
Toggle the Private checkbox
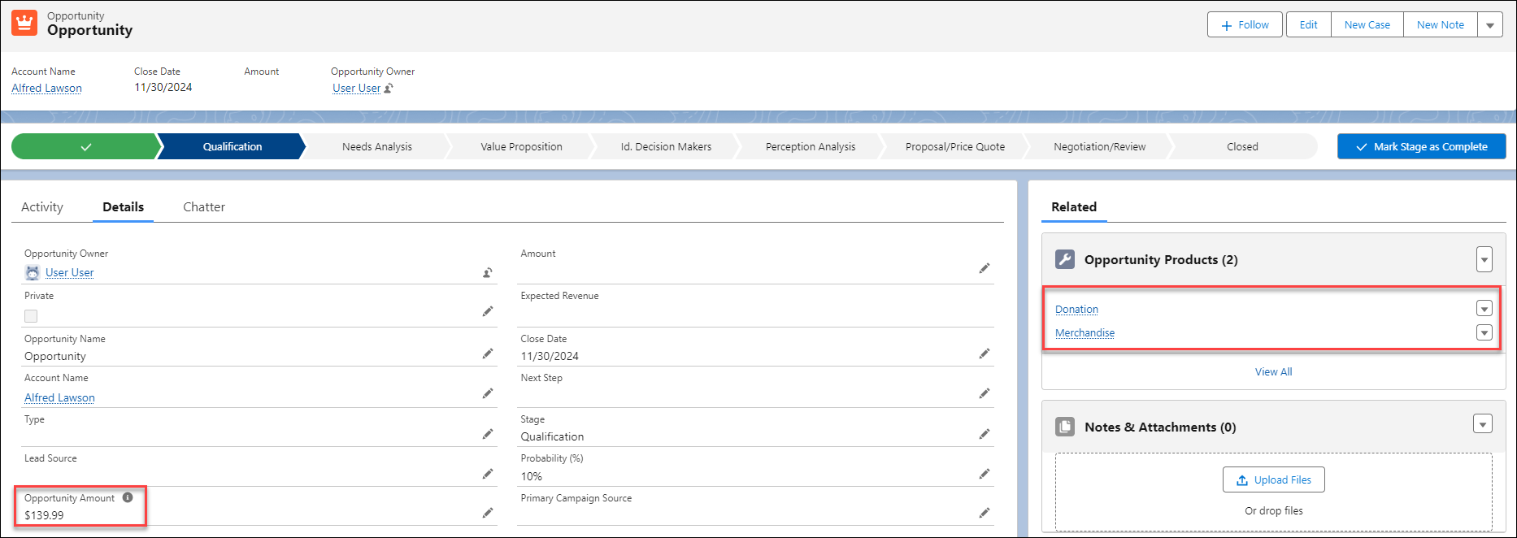tap(31, 316)
